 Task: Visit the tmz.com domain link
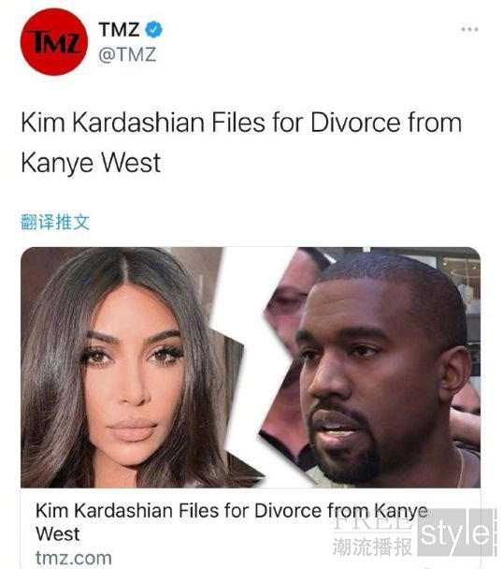74,558
